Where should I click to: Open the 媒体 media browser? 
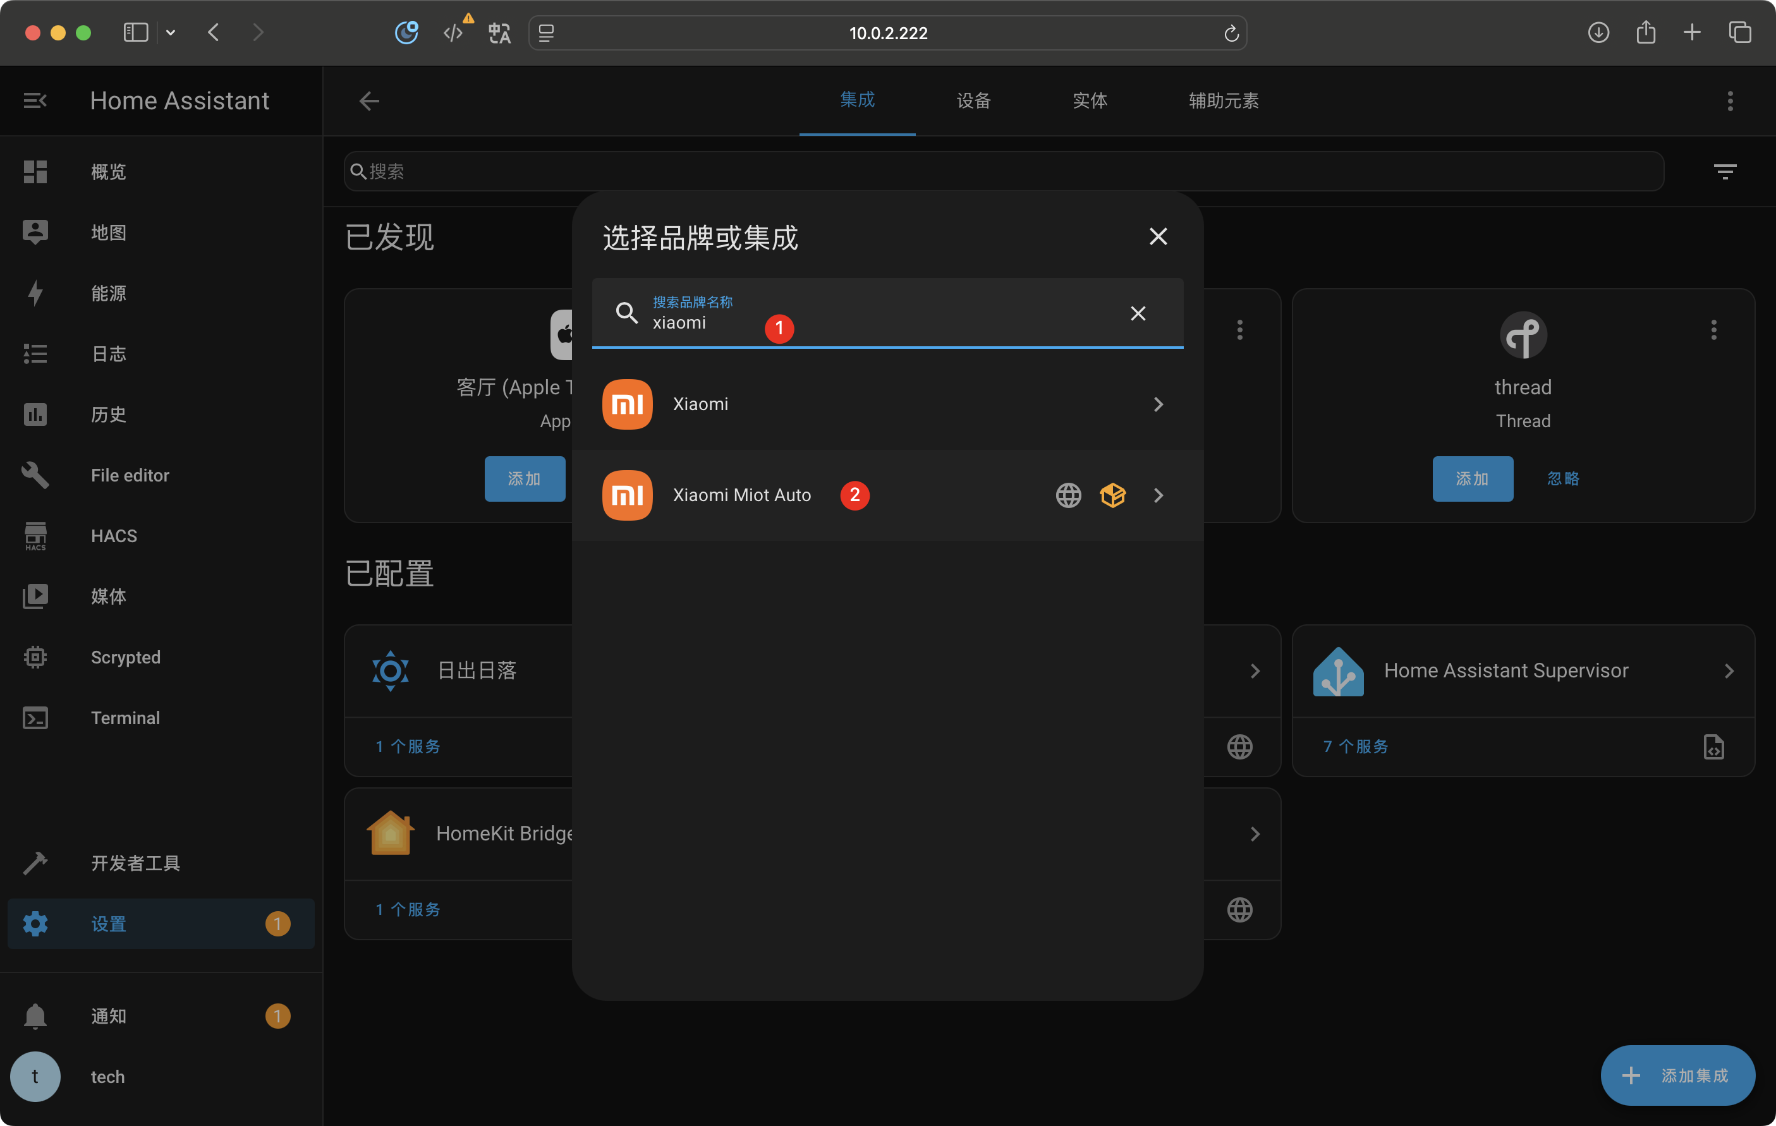[x=161, y=596]
